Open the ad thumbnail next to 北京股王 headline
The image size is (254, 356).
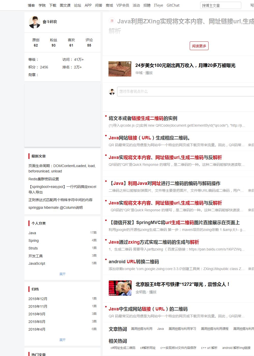[120, 288]
